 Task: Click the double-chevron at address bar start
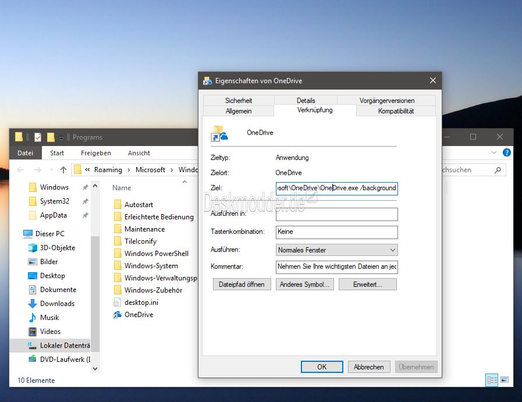pos(87,170)
